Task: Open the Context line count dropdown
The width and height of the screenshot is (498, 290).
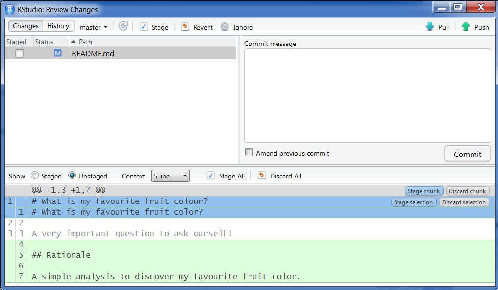Action: (170, 176)
